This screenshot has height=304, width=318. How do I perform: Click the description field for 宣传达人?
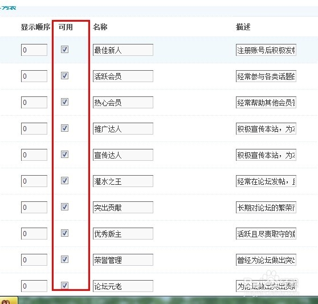pos(266,155)
